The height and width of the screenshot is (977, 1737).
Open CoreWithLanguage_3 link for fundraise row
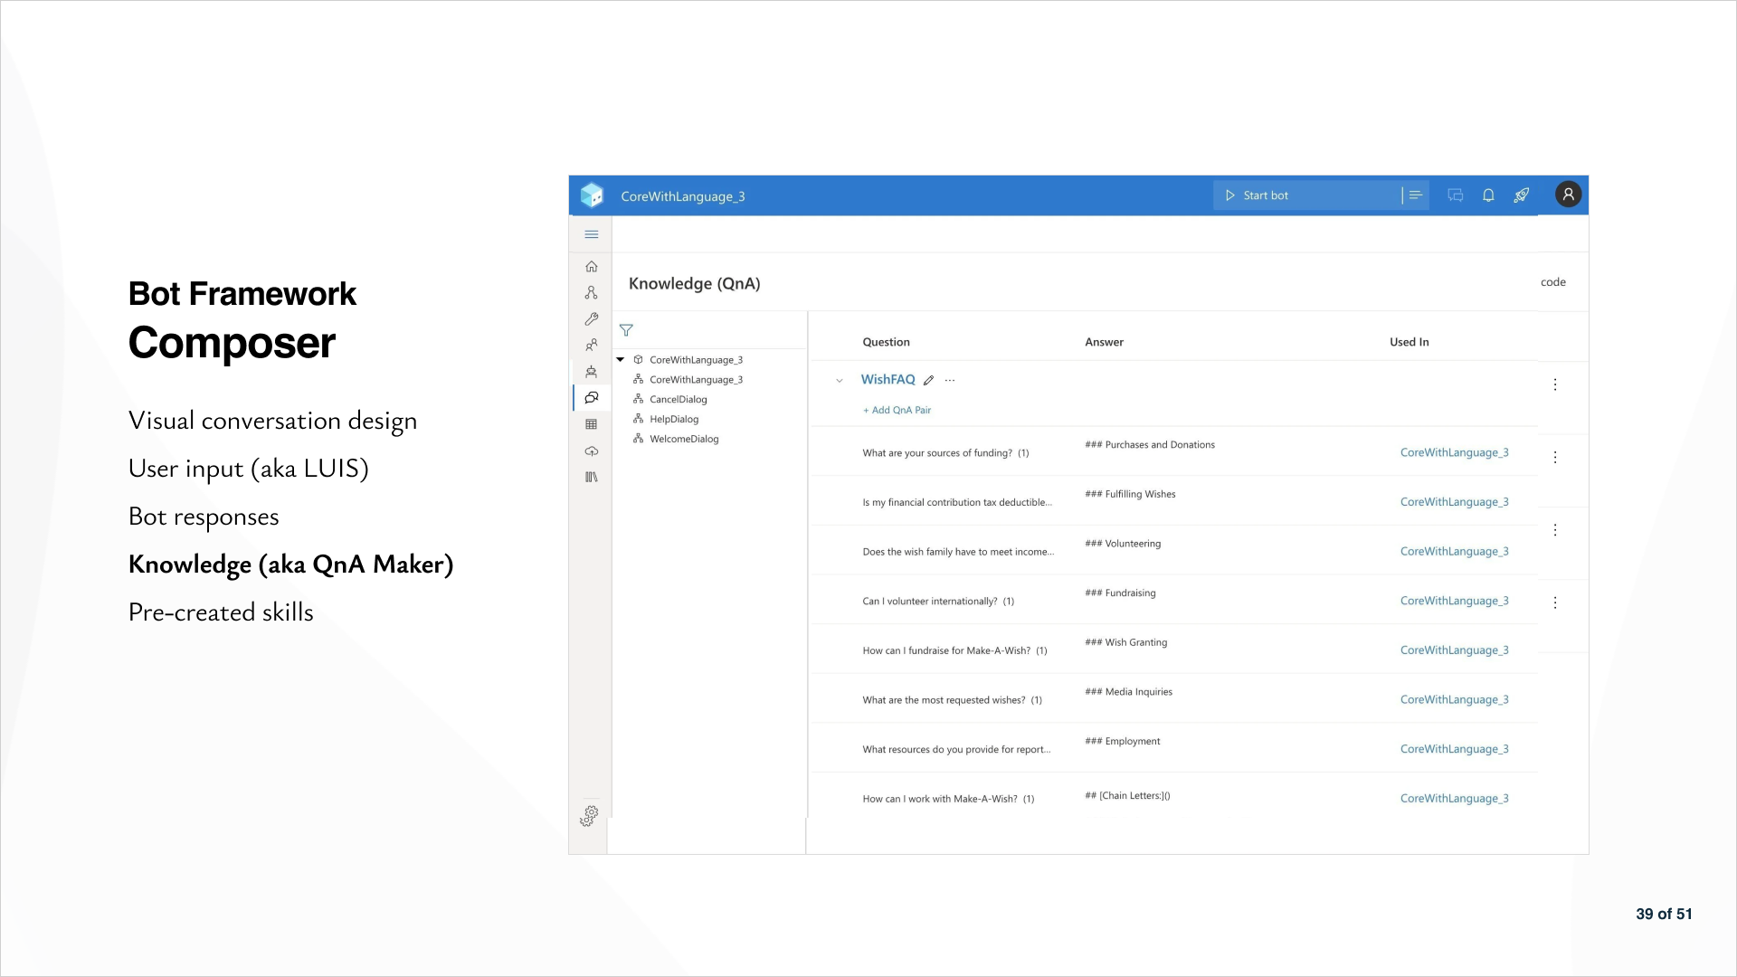1454,650
